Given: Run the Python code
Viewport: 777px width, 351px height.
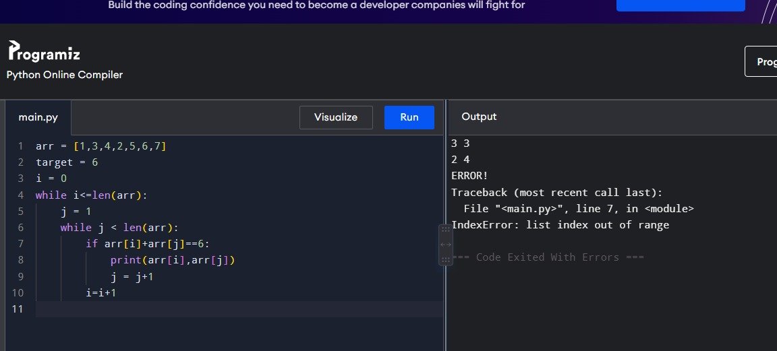Looking at the screenshot, I should (409, 117).
